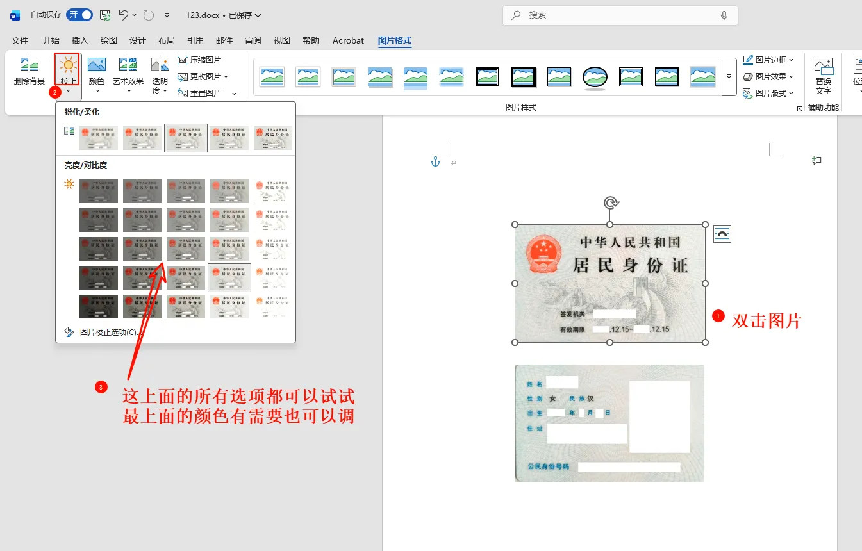
Task: Click the rotate handle above the ID image
Action: point(610,203)
